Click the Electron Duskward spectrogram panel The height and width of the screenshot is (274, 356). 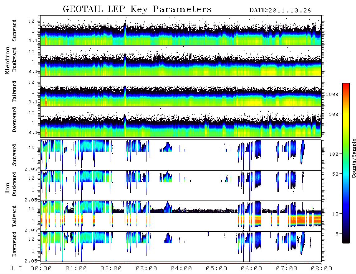[x=181, y=61]
